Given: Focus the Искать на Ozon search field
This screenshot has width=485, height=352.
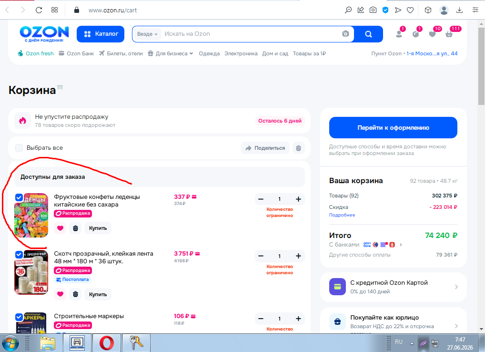Looking at the screenshot, I should pyautogui.click(x=251, y=34).
